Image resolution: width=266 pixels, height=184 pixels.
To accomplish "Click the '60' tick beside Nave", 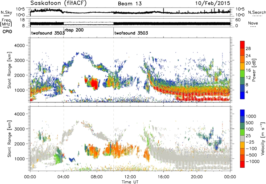I will 238,20.
